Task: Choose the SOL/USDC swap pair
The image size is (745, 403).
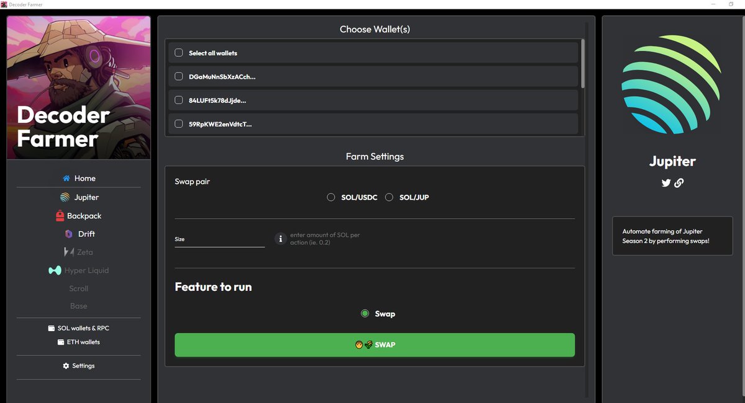Action: coord(331,197)
